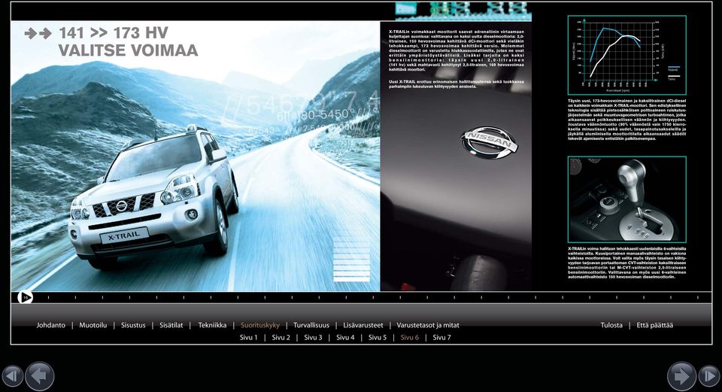The width and height of the screenshot is (722, 392).
Task: Open the Tekniikka section
Action: tap(212, 325)
